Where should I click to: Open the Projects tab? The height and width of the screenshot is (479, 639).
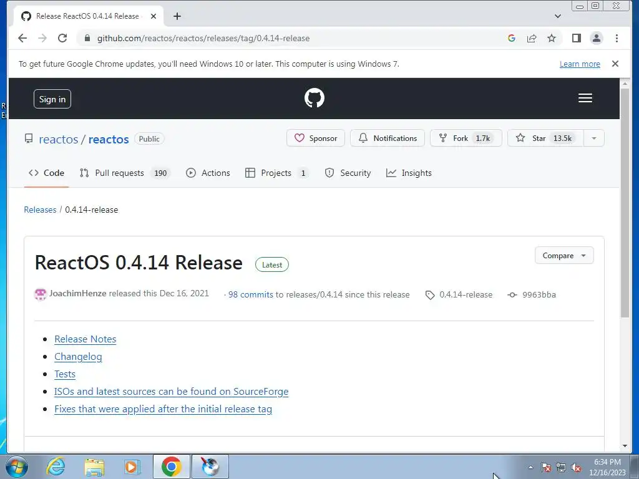[x=276, y=173]
